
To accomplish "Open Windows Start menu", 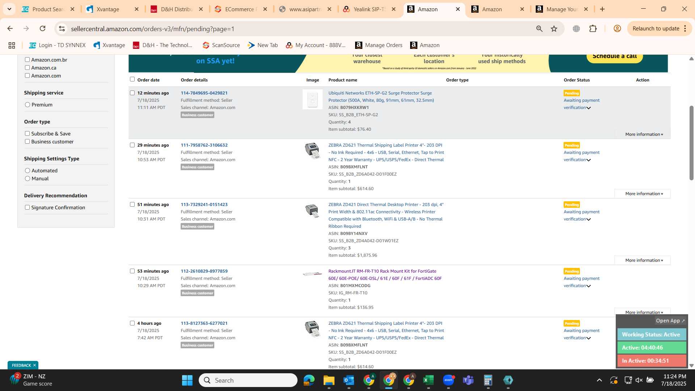I will (x=187, y=380).
